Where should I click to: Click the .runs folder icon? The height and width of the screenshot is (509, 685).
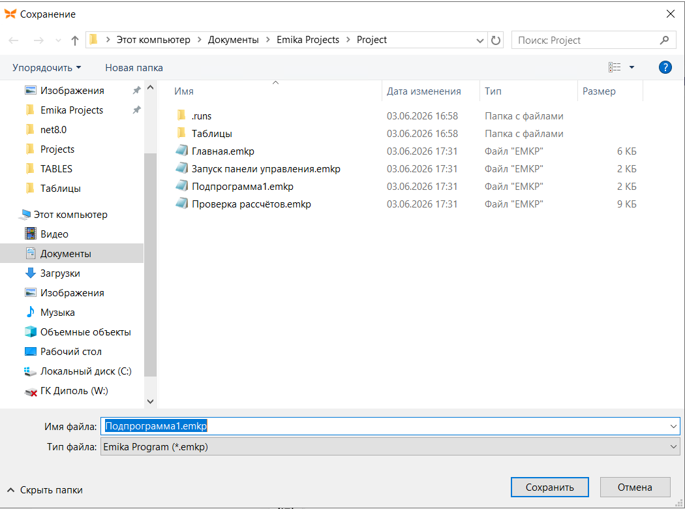181,116
